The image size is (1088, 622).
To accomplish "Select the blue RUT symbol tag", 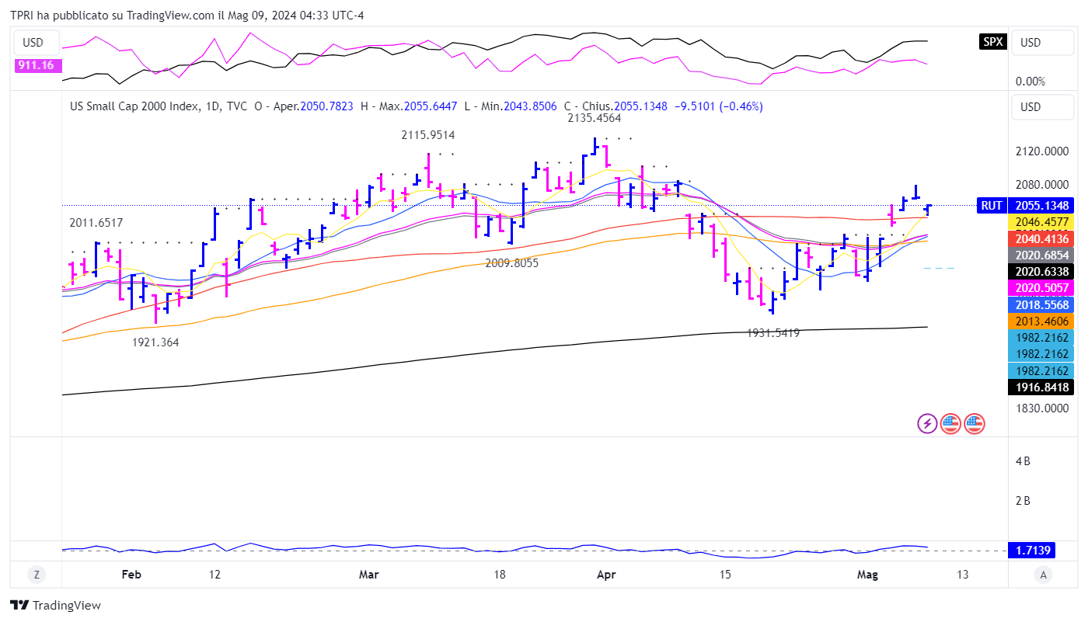I will click(x=992, y=206).
